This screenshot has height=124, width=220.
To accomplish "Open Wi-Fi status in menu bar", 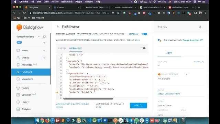I will [155, 2].
